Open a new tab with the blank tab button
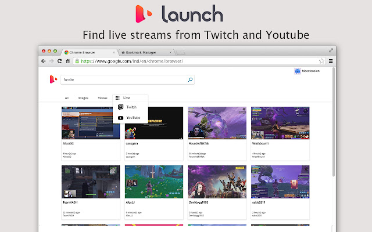Viewport: 372px width, 232px height. 181,52
